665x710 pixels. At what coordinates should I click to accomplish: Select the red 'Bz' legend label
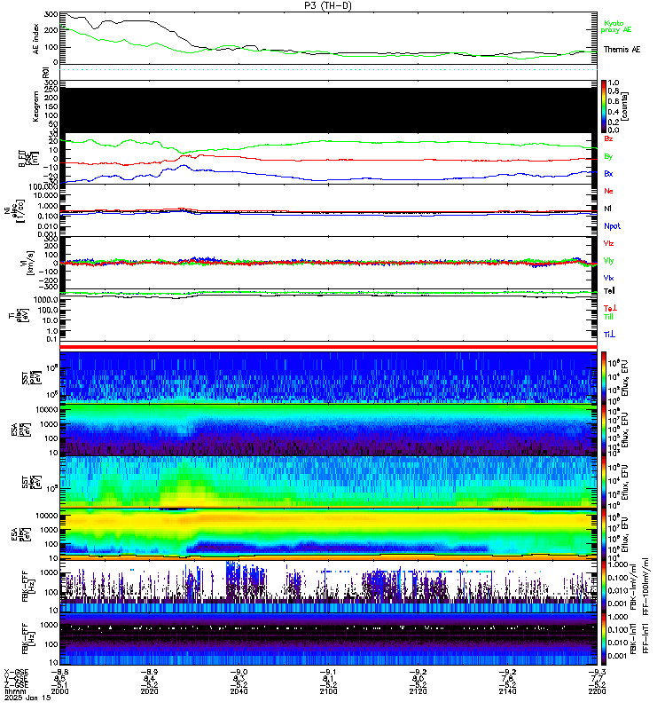coord(608,138)
